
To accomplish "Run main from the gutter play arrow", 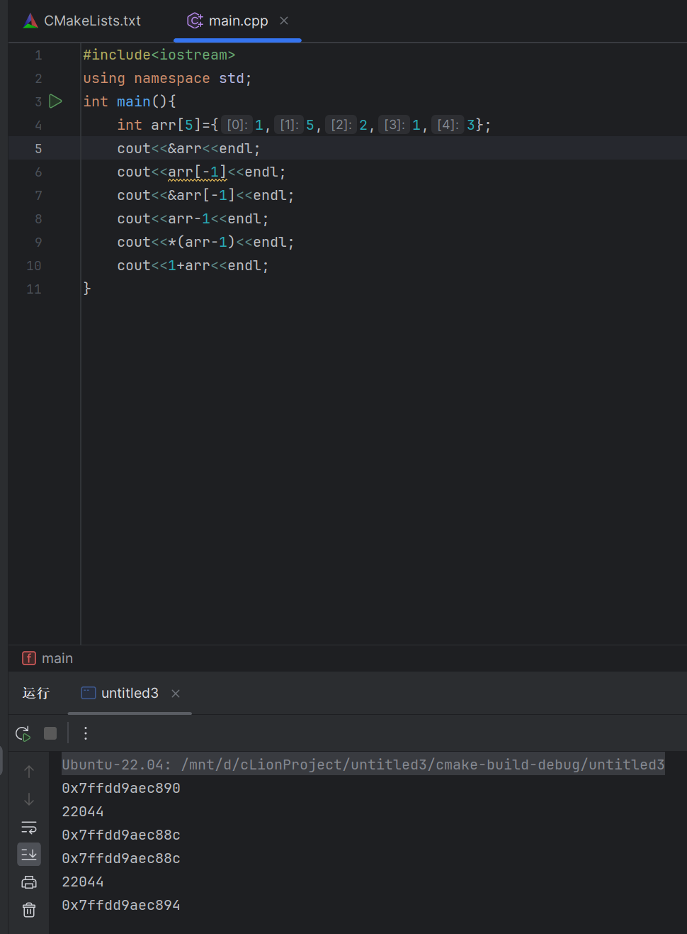I will click(x=56, y=101).
